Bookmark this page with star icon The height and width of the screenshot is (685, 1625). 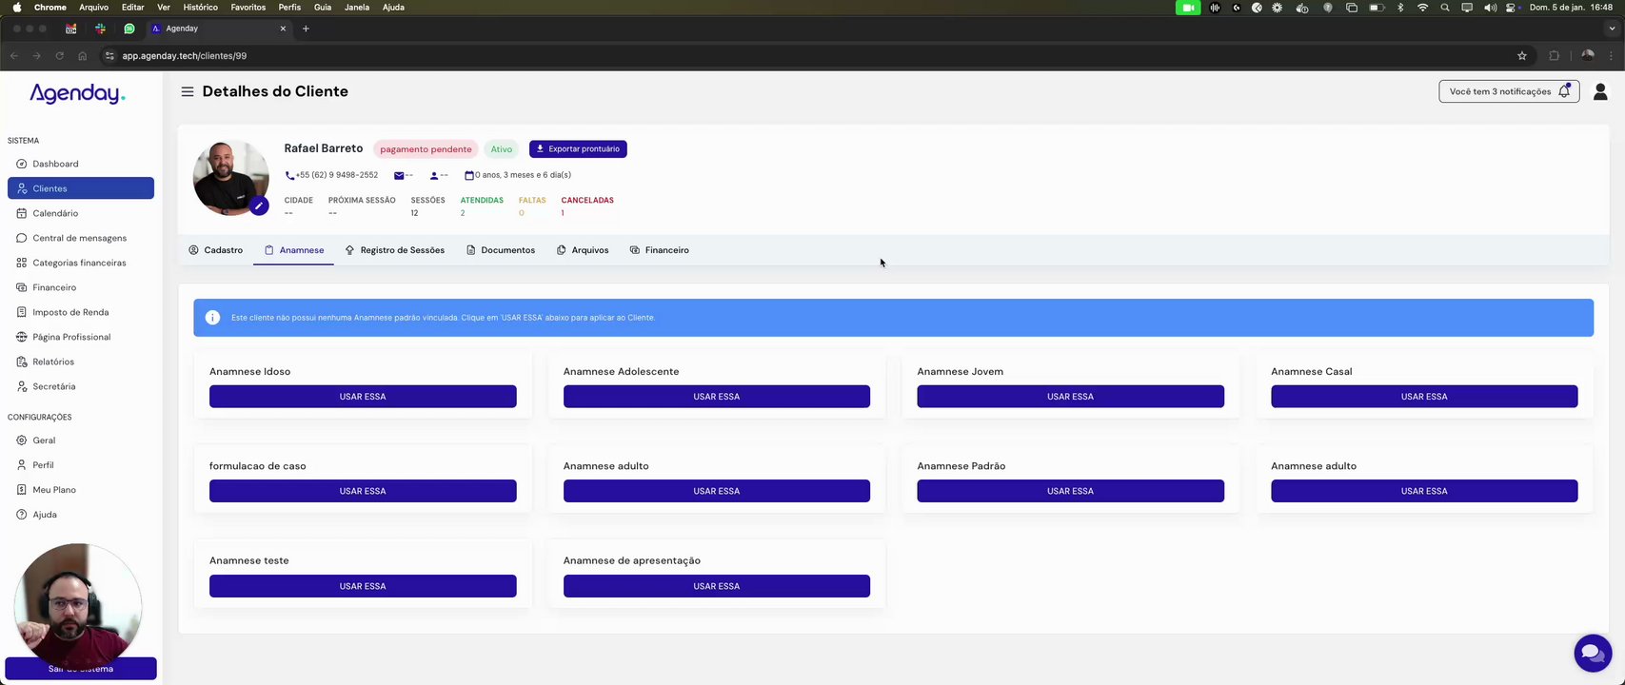click(1522, 56)
